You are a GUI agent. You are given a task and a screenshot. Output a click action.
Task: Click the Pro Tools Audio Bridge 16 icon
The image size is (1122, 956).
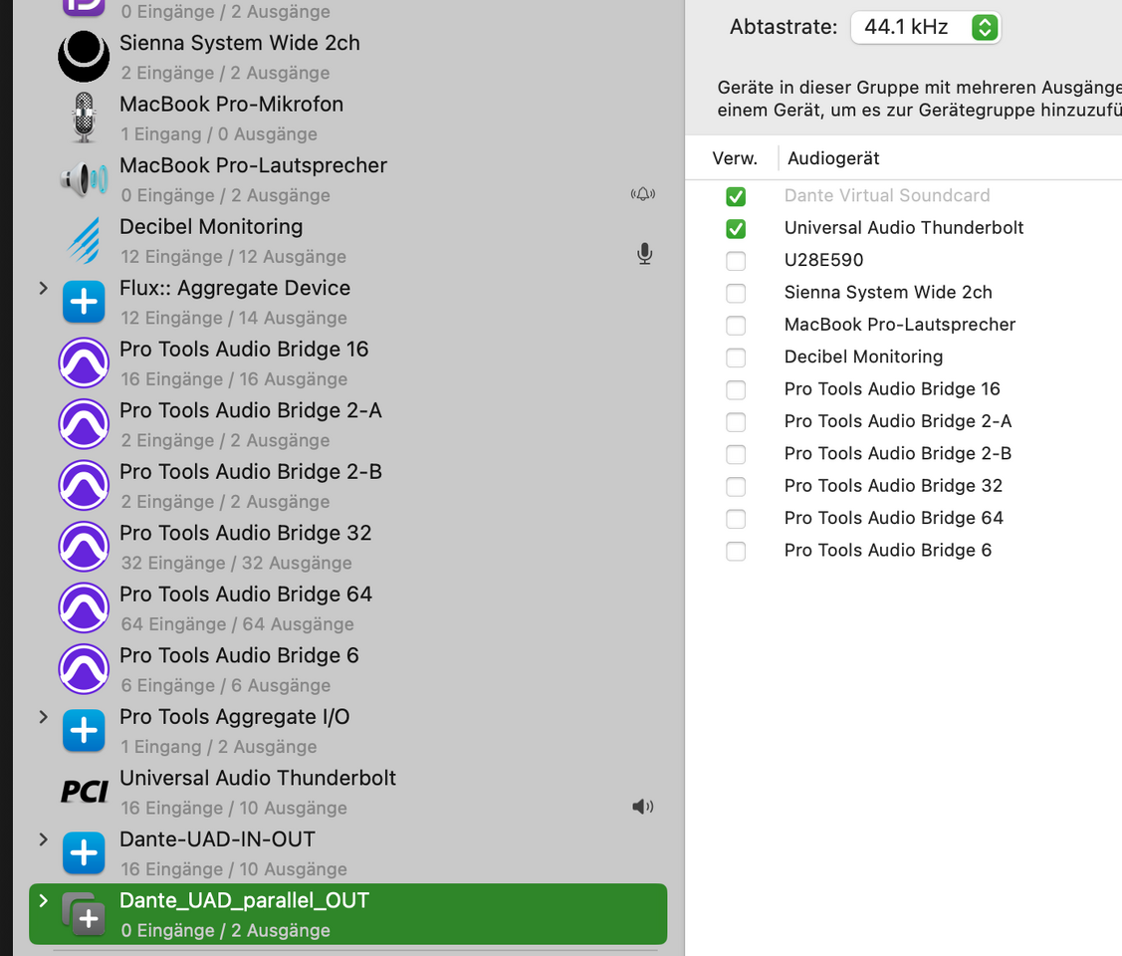[x=84, y=362]
